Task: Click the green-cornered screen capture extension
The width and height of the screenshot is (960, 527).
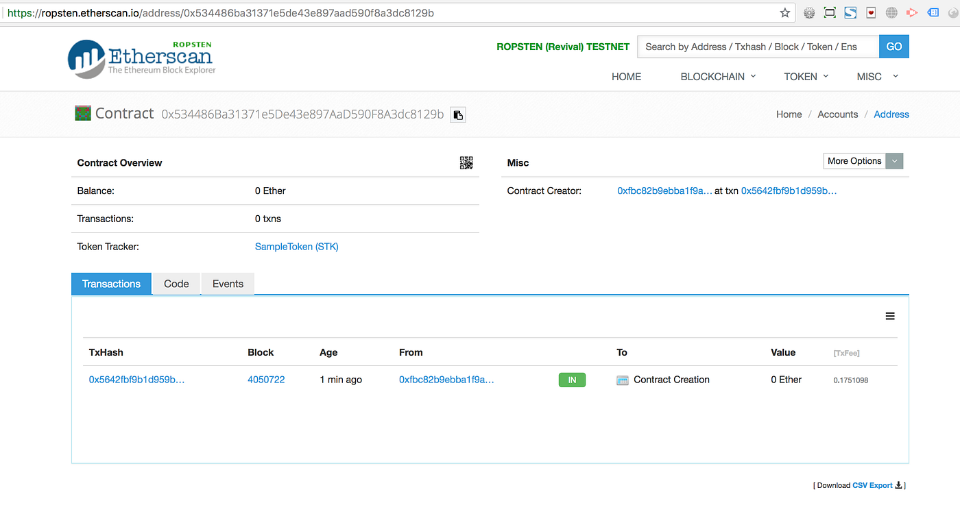Action: 830,12
